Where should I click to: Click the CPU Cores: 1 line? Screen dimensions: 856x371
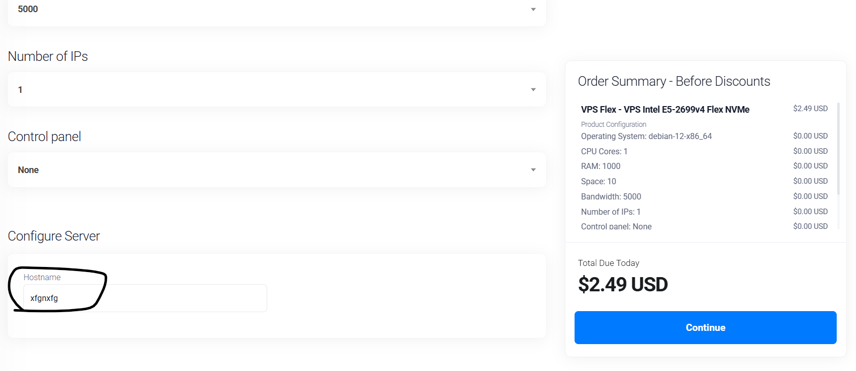[x=604, y=151]
